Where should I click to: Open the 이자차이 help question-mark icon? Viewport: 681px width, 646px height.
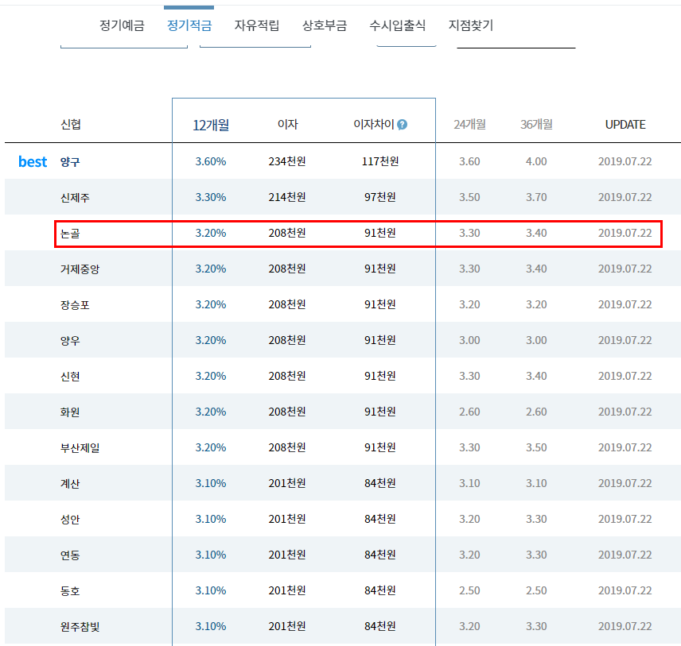point(403,125)
